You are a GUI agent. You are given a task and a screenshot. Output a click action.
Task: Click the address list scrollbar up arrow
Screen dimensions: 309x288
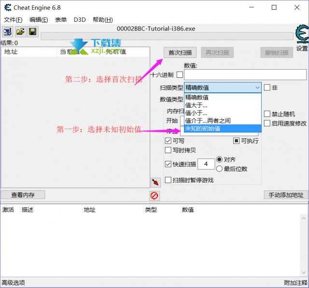(304, 218)
